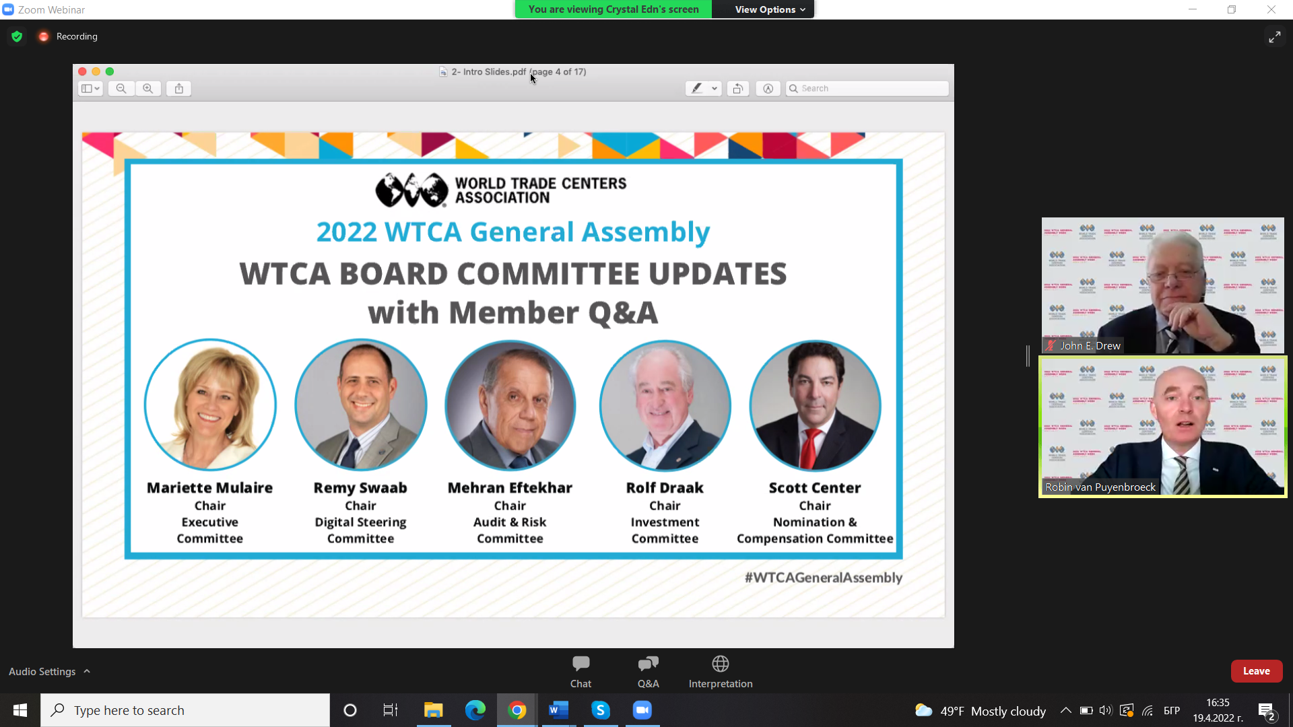The height and width of the screenshot is (727, 1293).
Task: Open Task View on taskbar
Action: pos(391,710)
